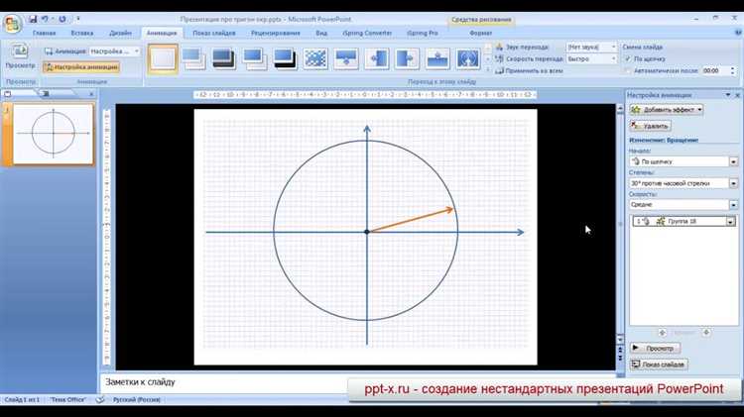Viewport: 744px width, 417px height.
Task: Open the Скорость dropdown Средне
Action: 683,205
